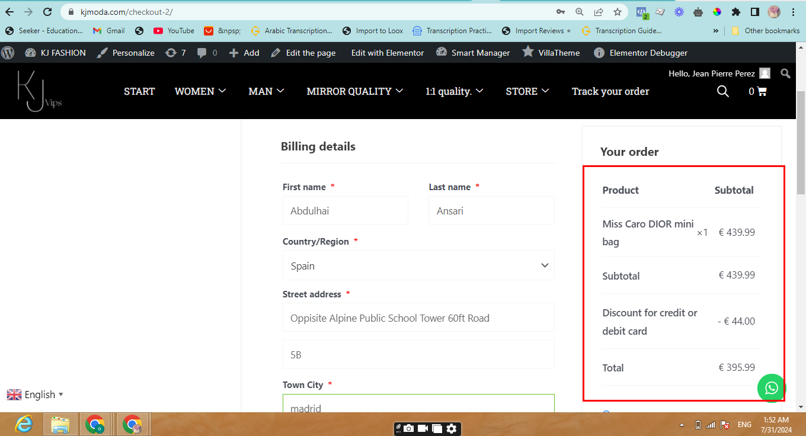Toggle the browser side panel icon
This screenshot has height=436, width=806.
[x=755, y=12]
